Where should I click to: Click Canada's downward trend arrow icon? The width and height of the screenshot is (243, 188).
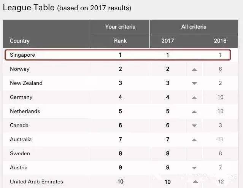194,126
